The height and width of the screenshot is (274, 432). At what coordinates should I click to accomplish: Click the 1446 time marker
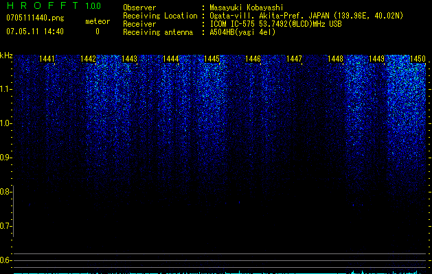253,59
